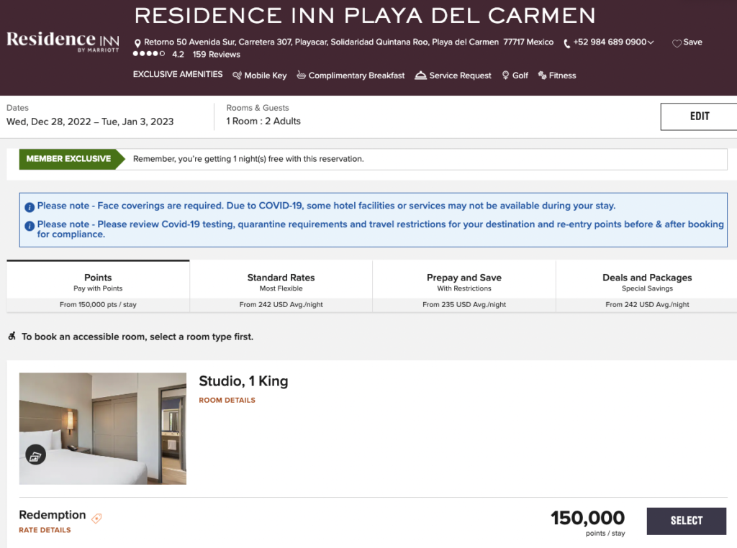The width and height of the screenshot is (737, 548).
Task: Click the Fitness amenity icon
Action: (542, 76)
